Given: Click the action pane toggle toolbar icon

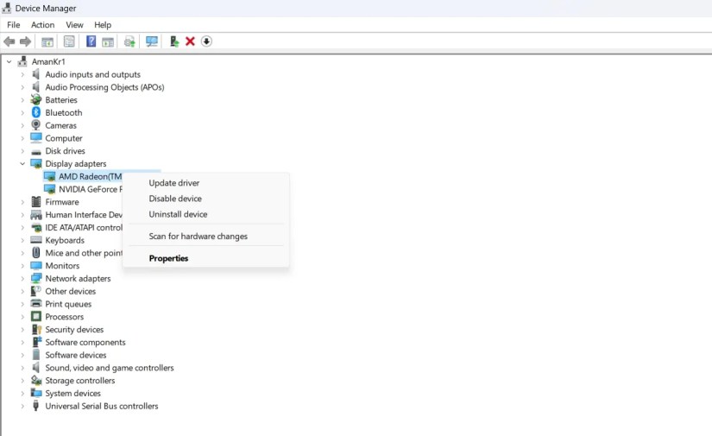Looking at the screenshot, I should pyautogui.click(x=108, y=41).
